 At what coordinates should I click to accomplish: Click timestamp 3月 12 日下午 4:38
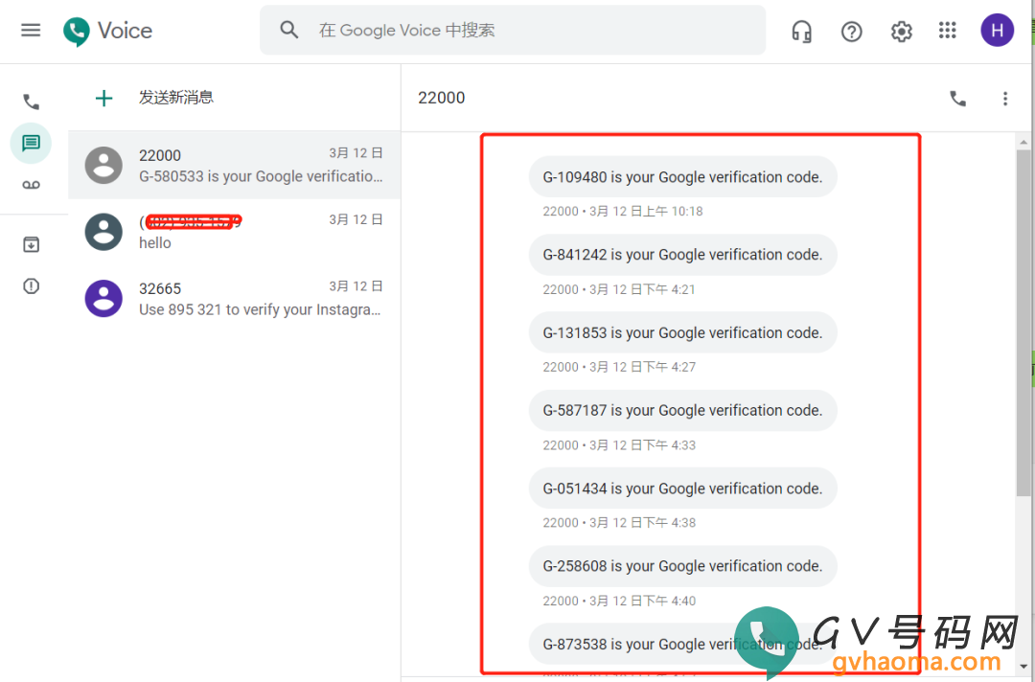[x=642, y=523]
